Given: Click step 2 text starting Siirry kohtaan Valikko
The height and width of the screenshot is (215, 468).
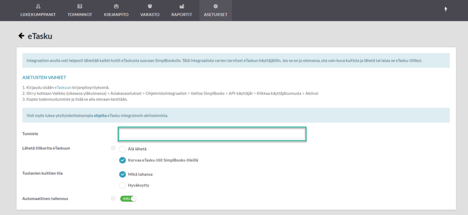Looking at the screenshot, I should tap(170, 93).
